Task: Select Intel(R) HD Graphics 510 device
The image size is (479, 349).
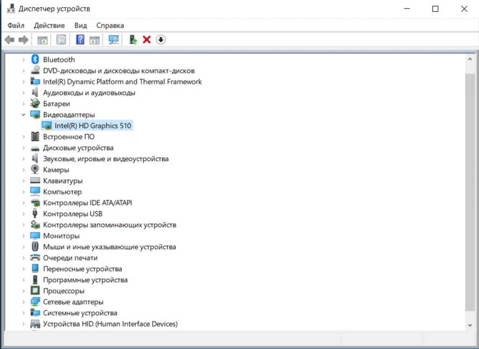Action: (x=93, y=126)
